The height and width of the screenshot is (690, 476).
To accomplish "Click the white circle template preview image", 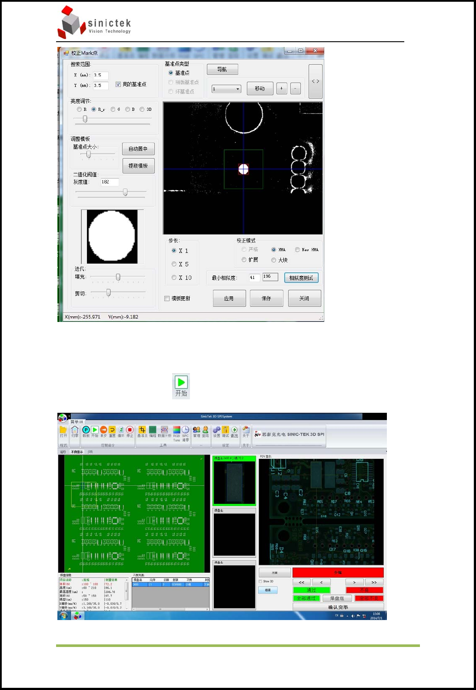I will click(112, 236).
